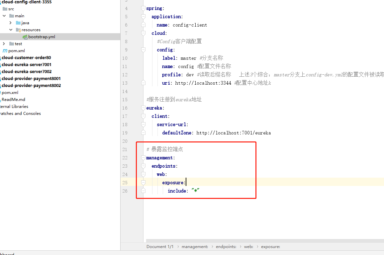Click the #Config comment on line 8

click(x=179, y=42)
